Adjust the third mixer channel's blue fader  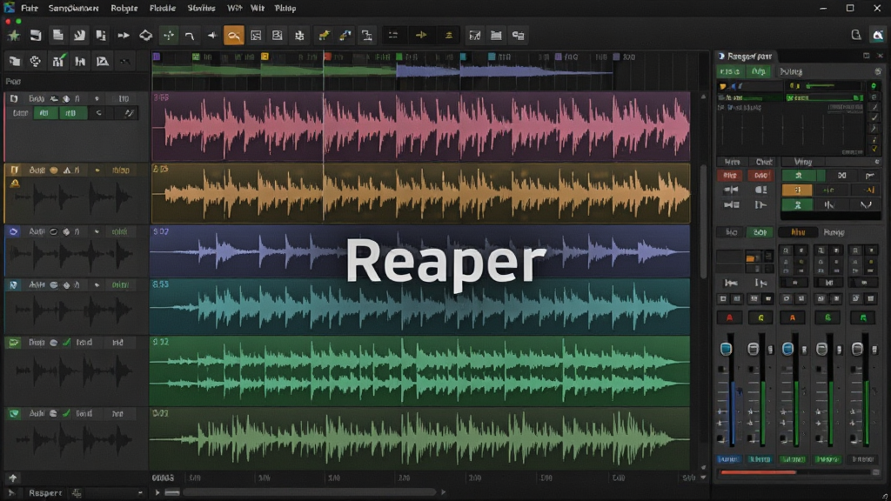click(787, 349)
